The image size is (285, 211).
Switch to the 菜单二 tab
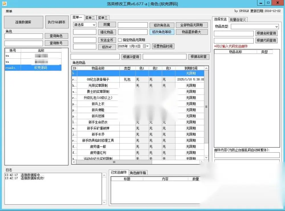point(90,18)
